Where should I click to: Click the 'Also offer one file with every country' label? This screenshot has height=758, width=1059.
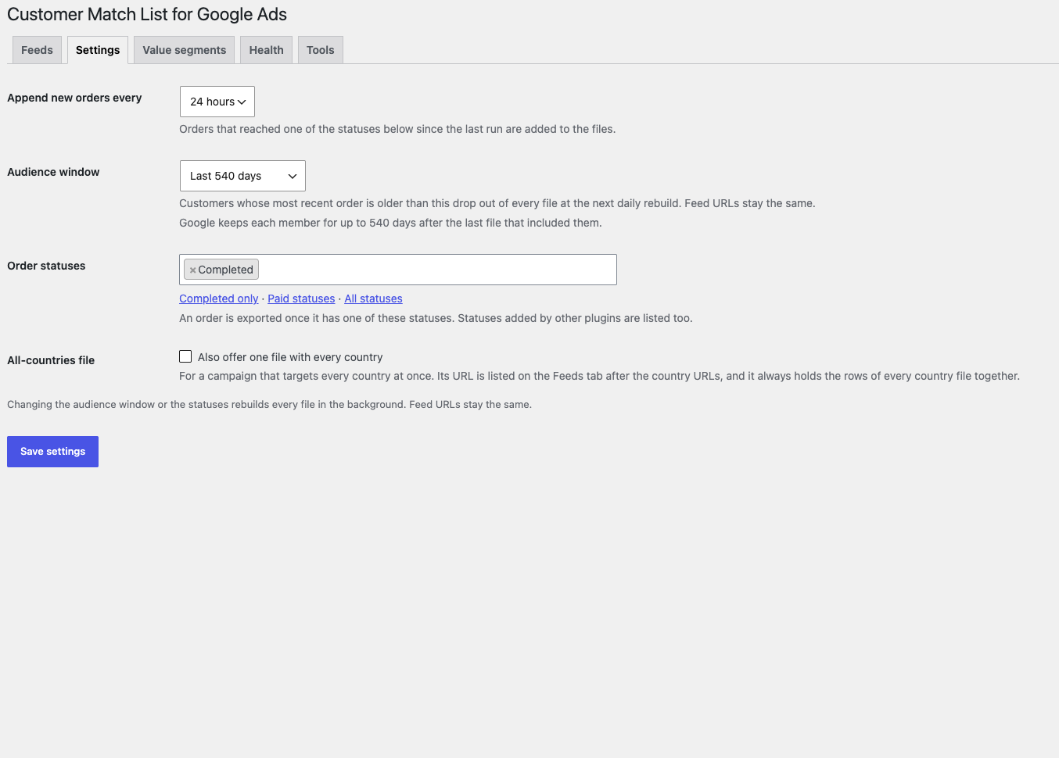pos(290,357)
